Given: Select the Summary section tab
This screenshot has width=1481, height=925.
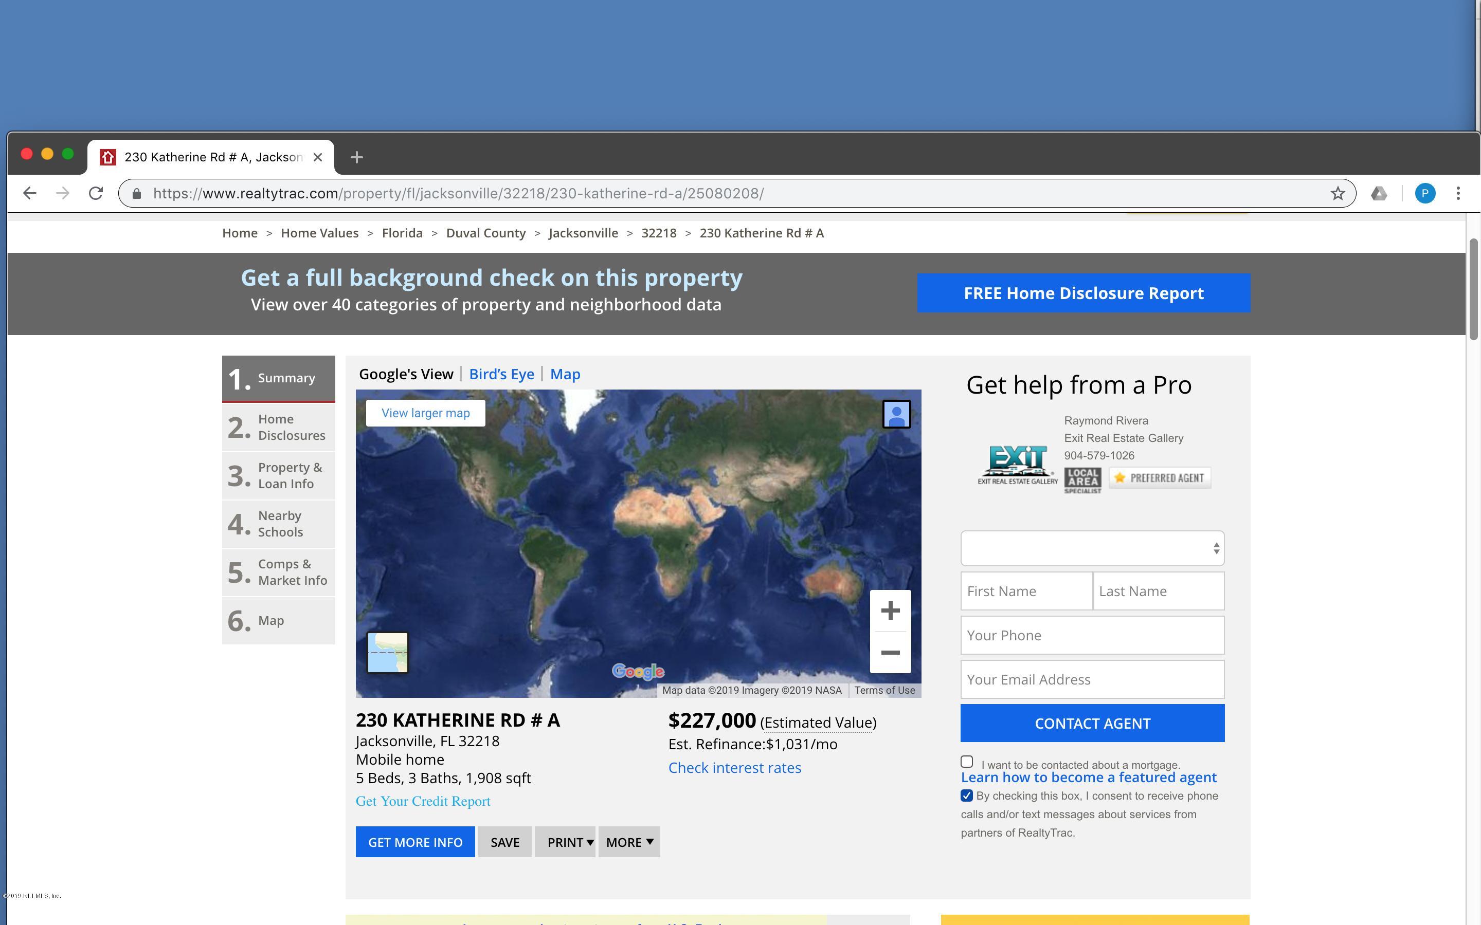Looking at the screenshot, I should [x=278, y=378].
